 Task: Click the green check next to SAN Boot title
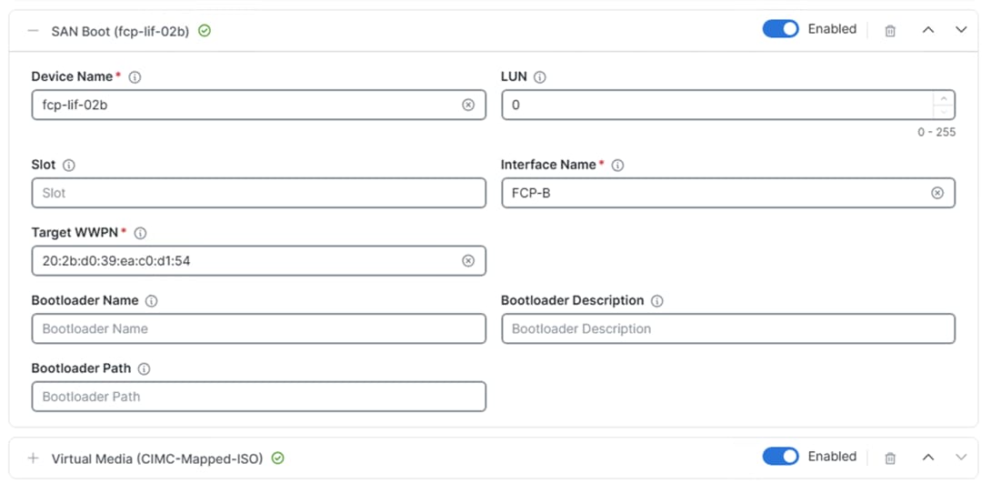[205, 30]
